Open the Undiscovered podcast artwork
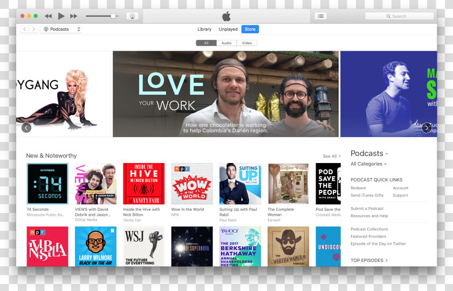This screenshot has height=291, width=453. point(328,246)
